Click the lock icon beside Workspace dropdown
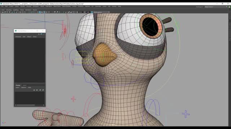The width and height of the screenshot is (231, 129). coord(229,7)
